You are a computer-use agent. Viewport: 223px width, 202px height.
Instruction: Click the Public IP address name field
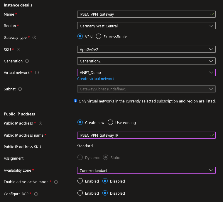[x=143, y=135]
